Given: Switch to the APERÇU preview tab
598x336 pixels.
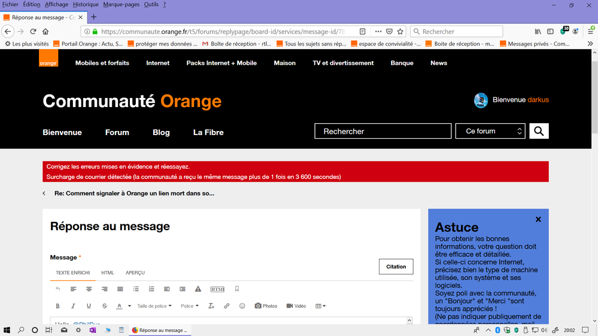Looking at the screenshot, I should [135, 273].
